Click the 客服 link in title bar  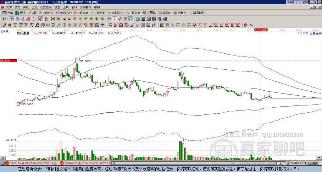(290, 2)
